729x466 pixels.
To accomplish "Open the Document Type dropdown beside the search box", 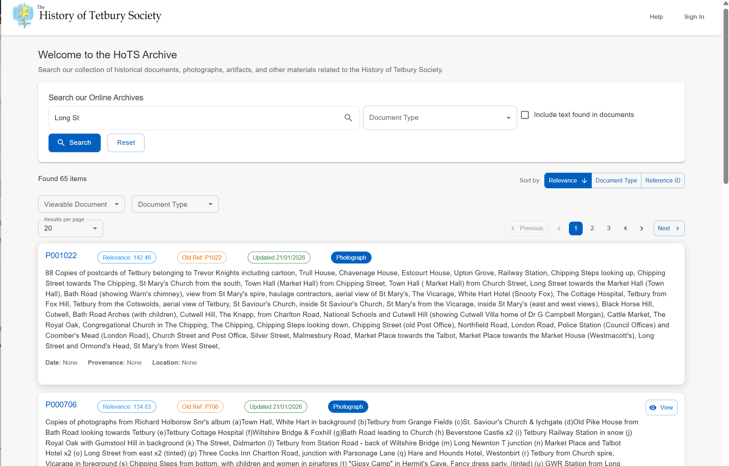I will click(508, 118).
